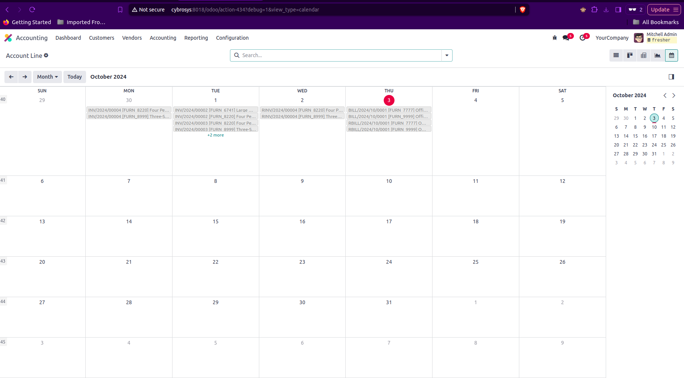Go to the previous month with the left arrow
The height and width of the screenshot is (378, 684).
(11, 77)
